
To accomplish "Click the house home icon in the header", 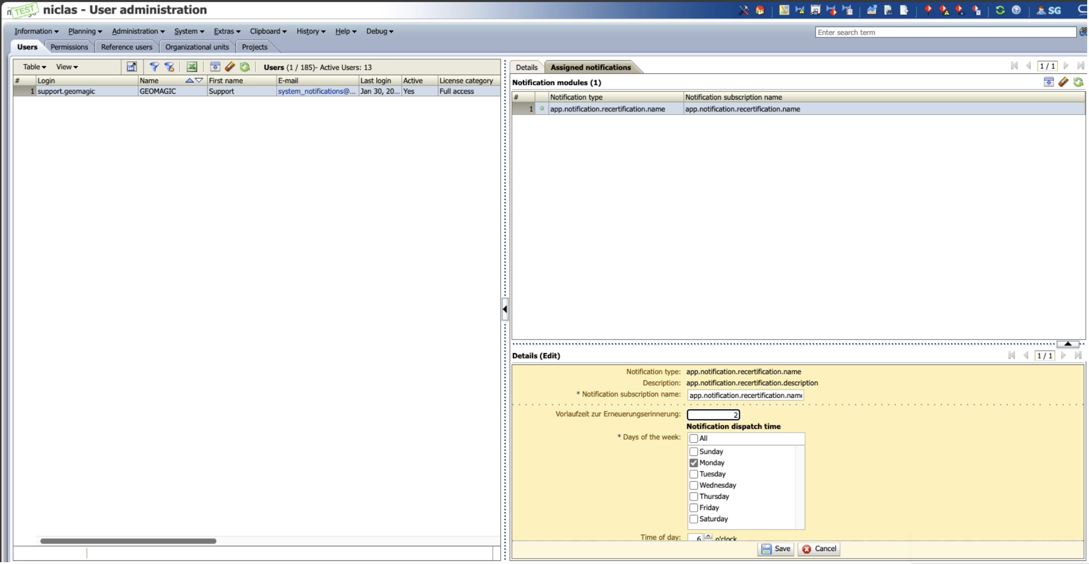I will tap(760, 10).
